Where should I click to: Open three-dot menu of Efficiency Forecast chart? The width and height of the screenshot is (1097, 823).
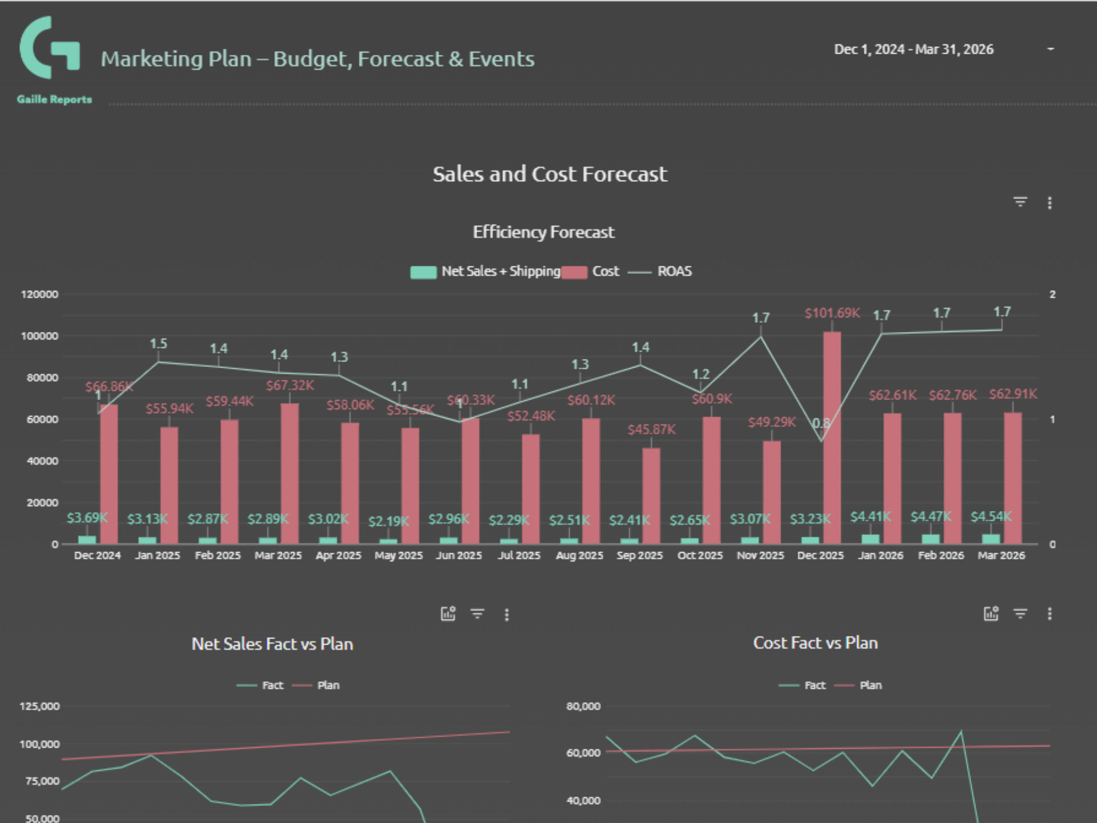(1050, 203)
